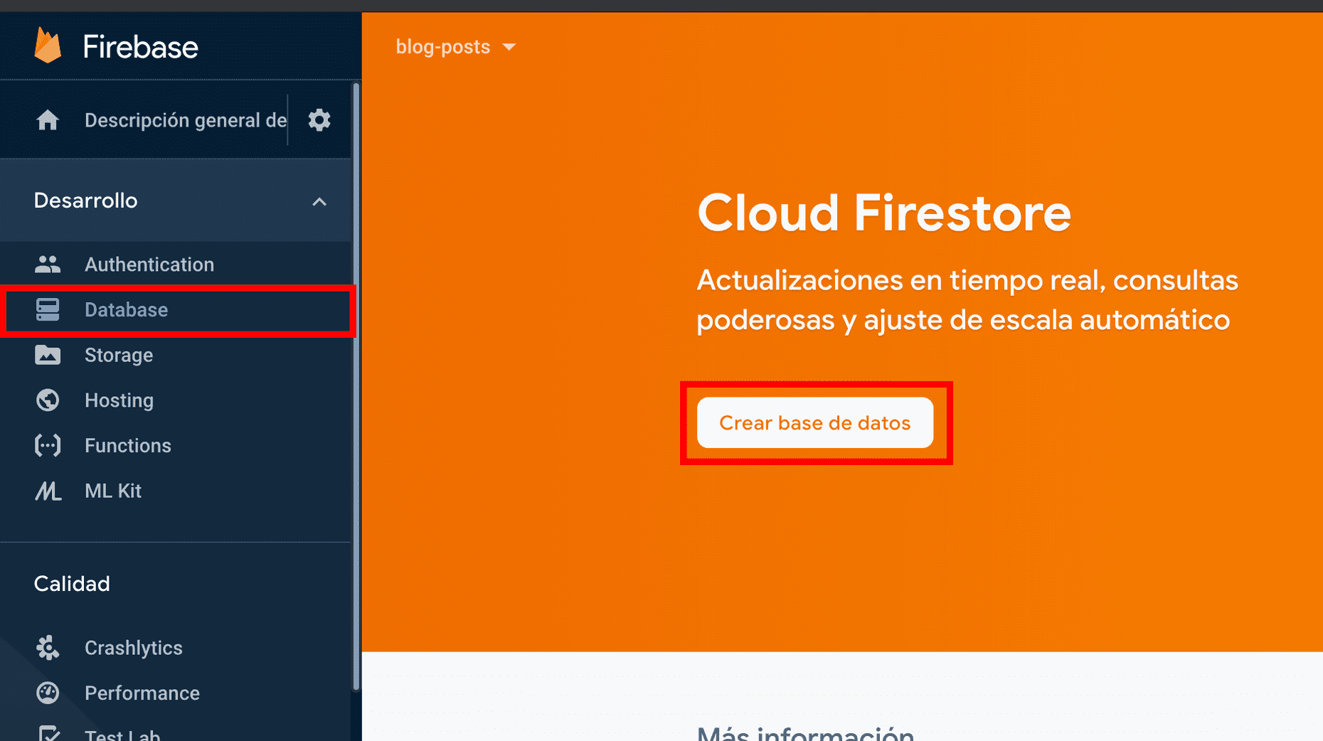The width and height of the screenshot is (1323, 741).
Task: Click the Database icon
Action: coord(48,309)
